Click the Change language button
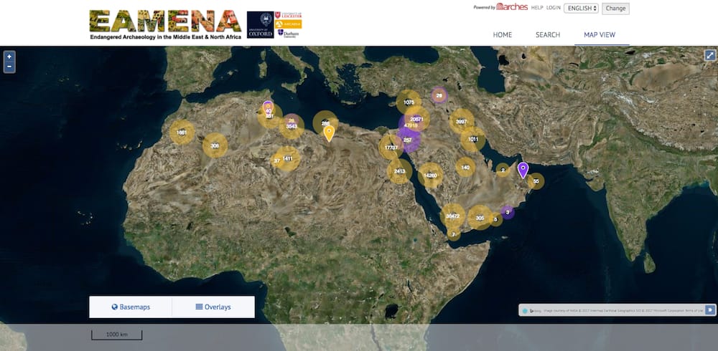Screen dimensions: 718x351 pyautogui.click(x=615, y=8)
